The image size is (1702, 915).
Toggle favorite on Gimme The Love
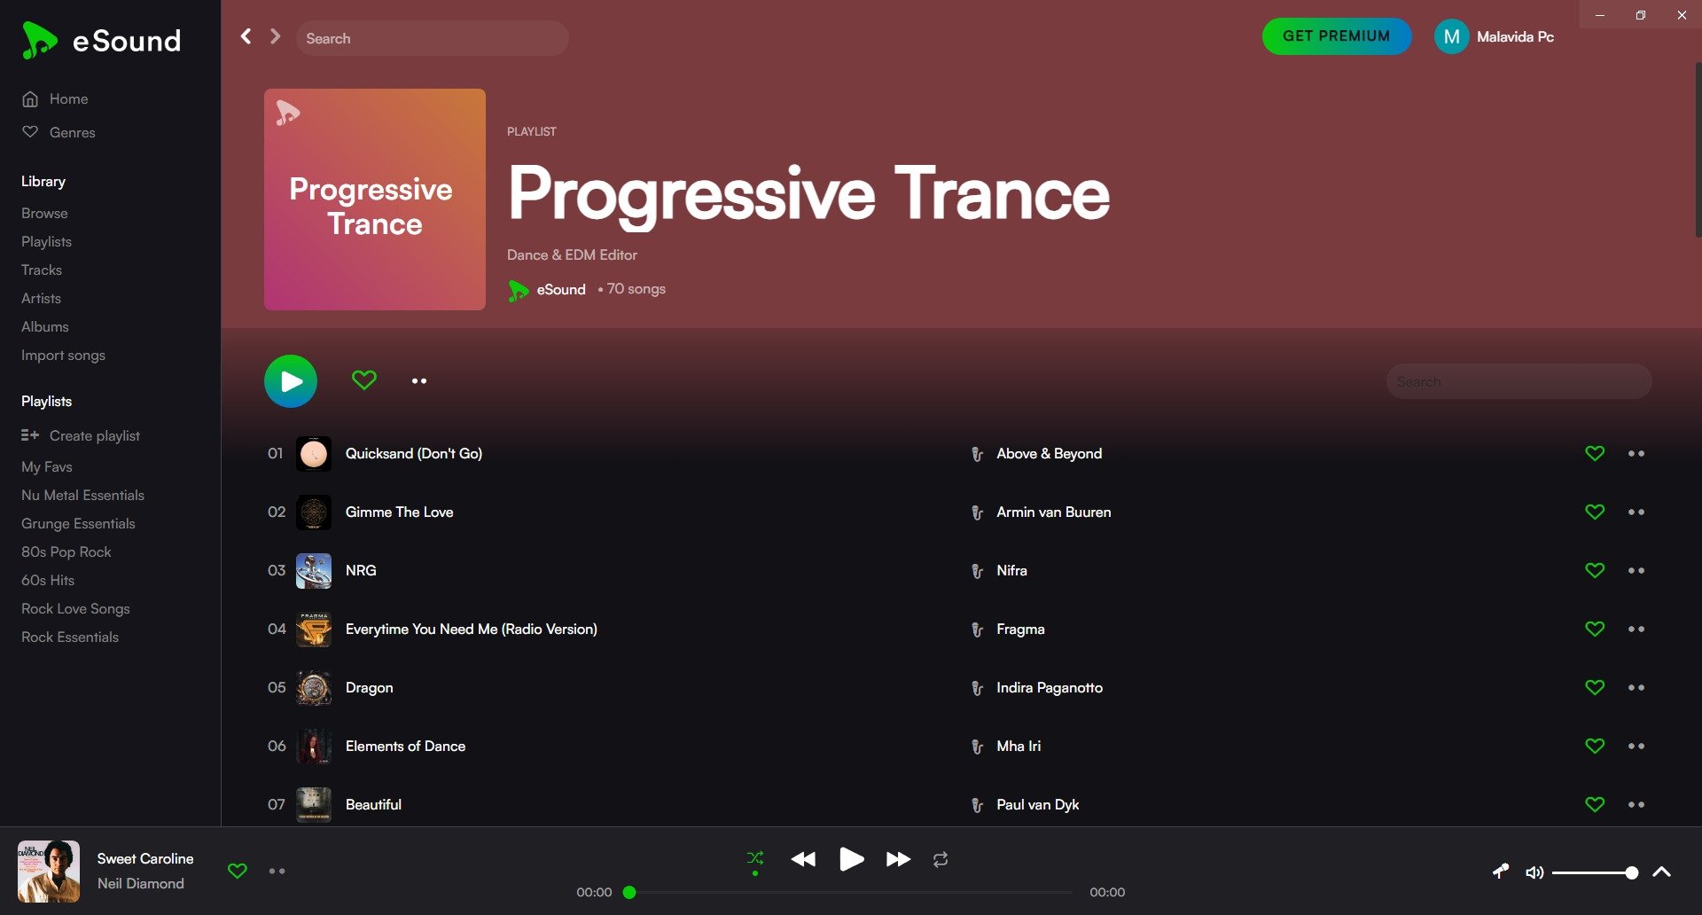pyautogui.click(x=1595, y=512)
